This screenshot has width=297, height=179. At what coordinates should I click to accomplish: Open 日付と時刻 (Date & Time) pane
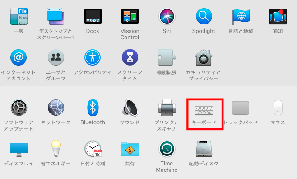click(x=93, y=149)
